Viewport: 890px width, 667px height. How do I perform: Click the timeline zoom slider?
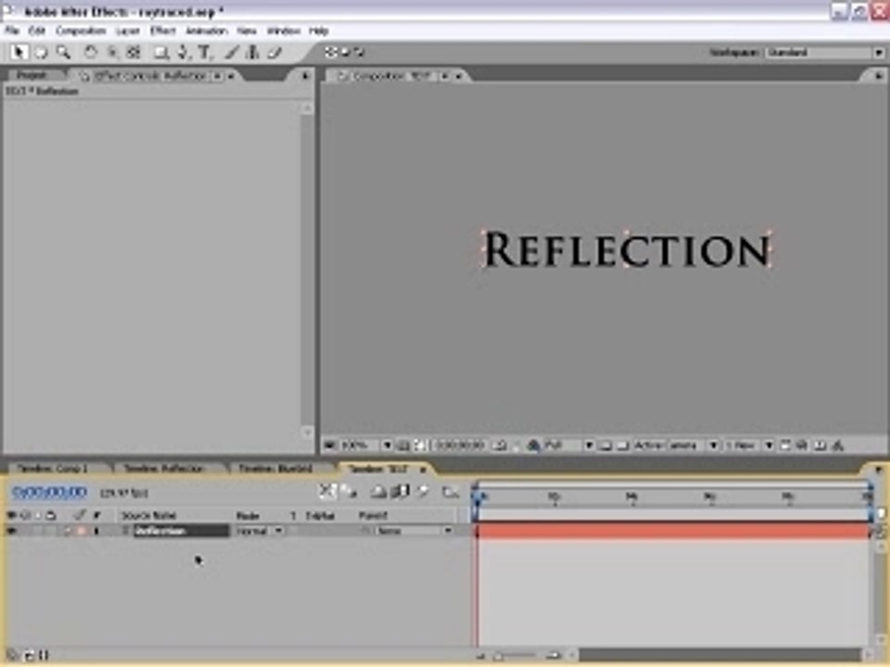click(514, 656)
